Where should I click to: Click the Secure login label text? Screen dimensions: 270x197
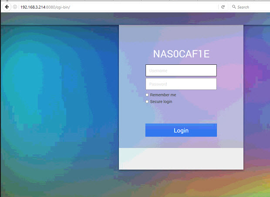click(161, 102)
